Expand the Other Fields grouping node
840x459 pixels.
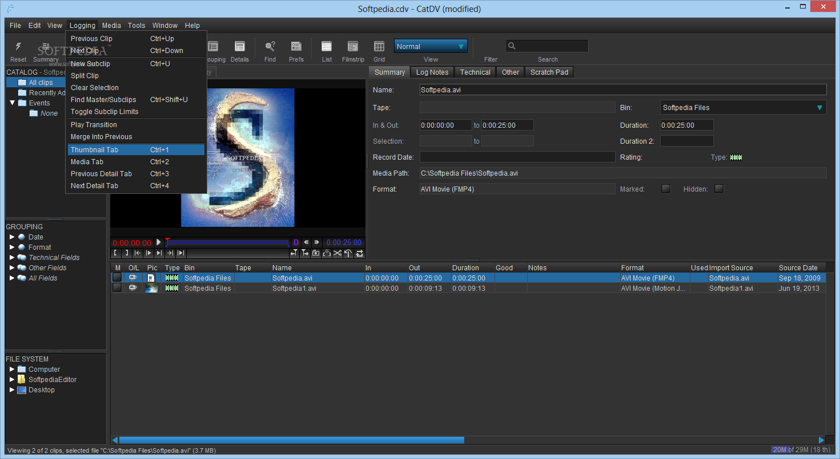coord(13,268)
